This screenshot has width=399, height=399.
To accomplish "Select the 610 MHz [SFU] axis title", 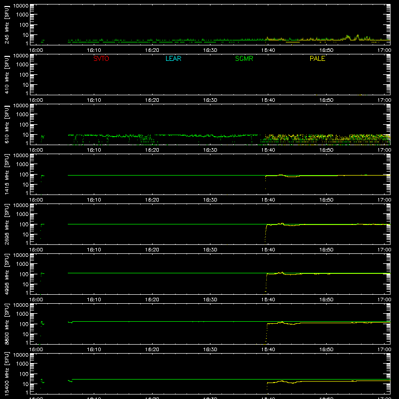I will tap(7, 124).
